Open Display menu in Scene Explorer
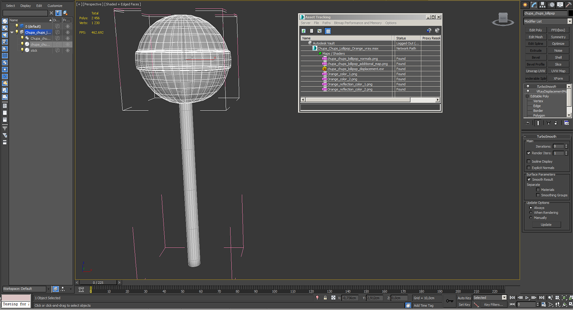 (x=26, y=6)
